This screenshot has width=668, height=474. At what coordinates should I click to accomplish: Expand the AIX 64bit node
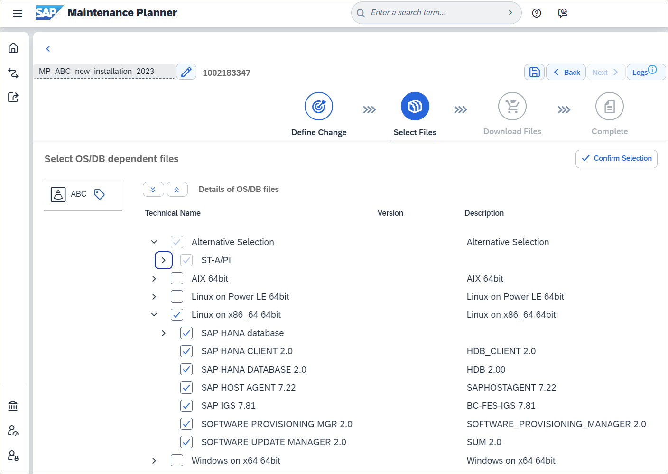[154, 279]
